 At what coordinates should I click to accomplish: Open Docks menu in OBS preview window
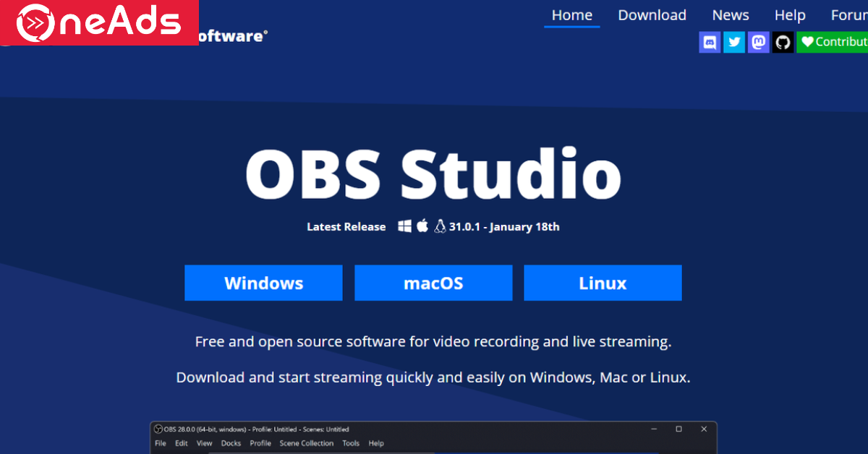[231, 443]
